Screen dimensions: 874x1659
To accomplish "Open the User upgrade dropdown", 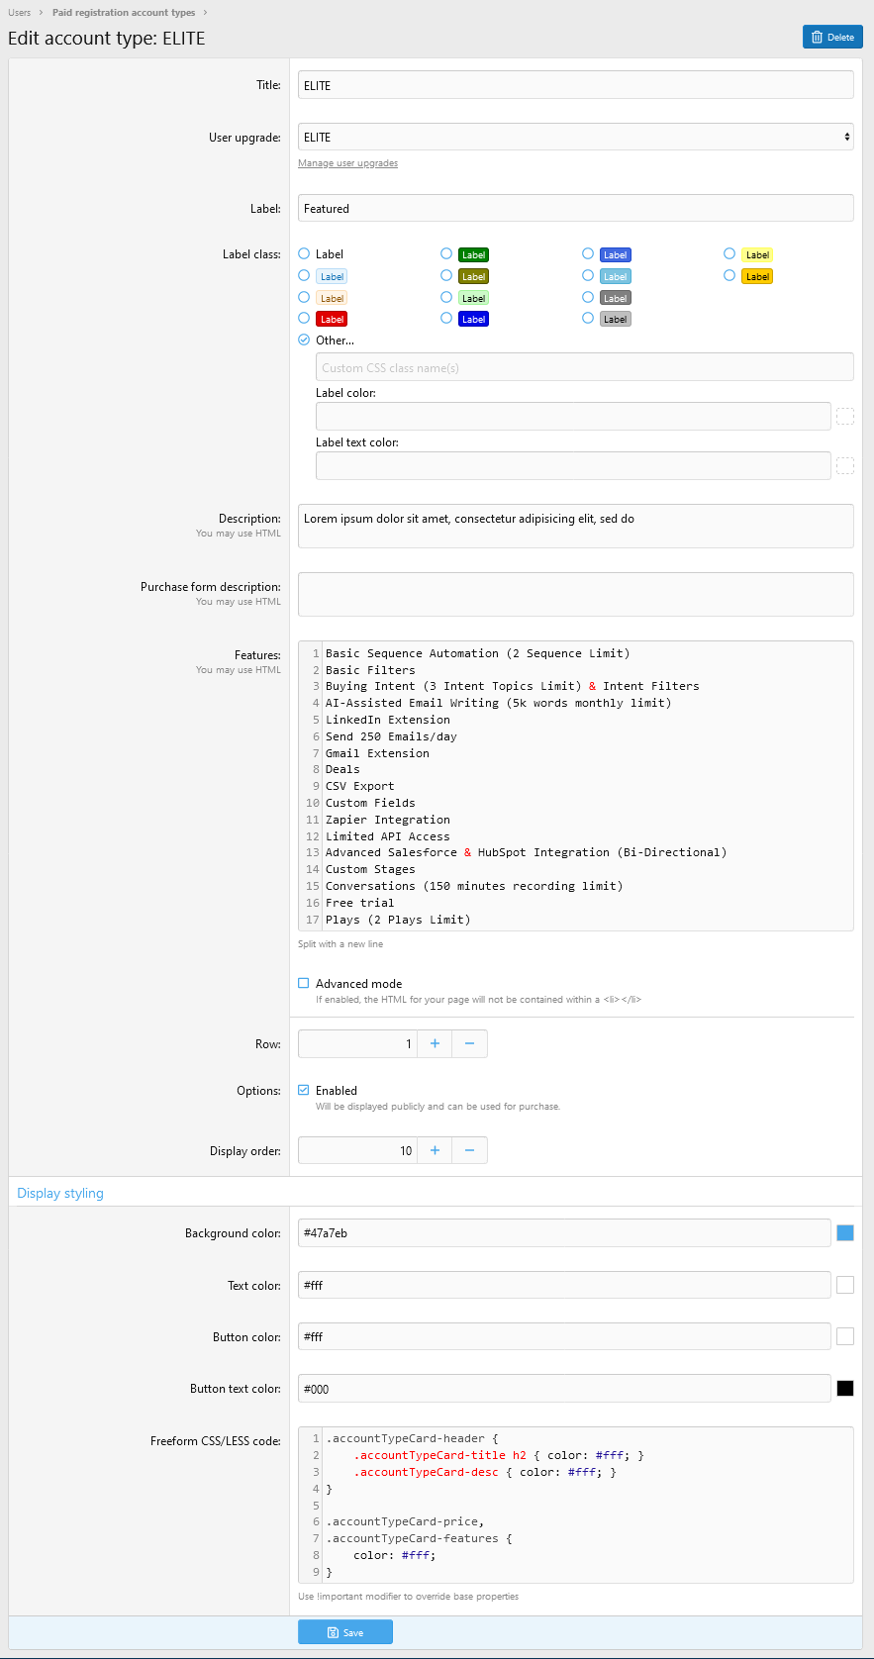I will (x=575, y=137).
